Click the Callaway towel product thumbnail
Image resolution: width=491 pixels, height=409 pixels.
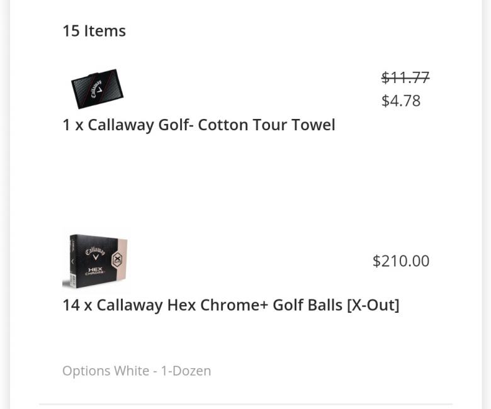[97, 88]
